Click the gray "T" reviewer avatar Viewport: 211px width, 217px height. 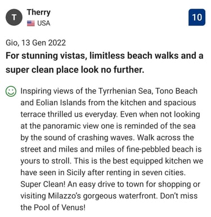(14, 17)
